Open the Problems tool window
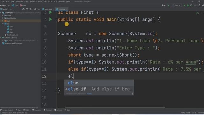The width and height of the screenshot is (204, 115). pos(36,110)
